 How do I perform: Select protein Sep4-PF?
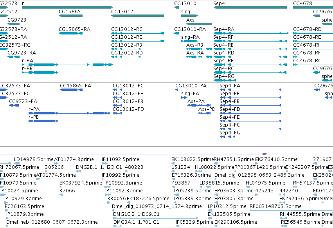(250, 98)
